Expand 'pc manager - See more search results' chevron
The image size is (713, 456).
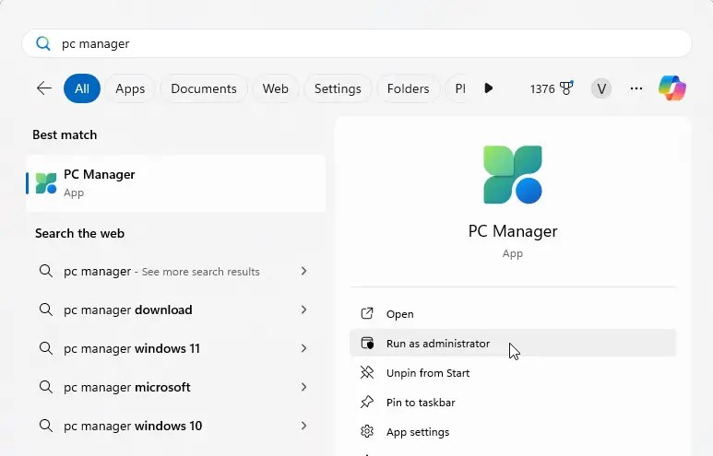pyautogui.click(x=303, y=271)
